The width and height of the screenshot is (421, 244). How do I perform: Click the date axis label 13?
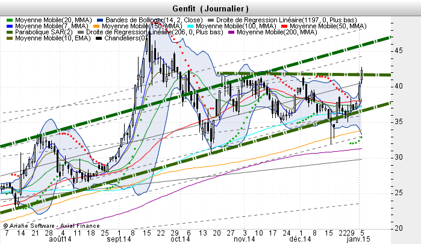(x=203, y=233)
